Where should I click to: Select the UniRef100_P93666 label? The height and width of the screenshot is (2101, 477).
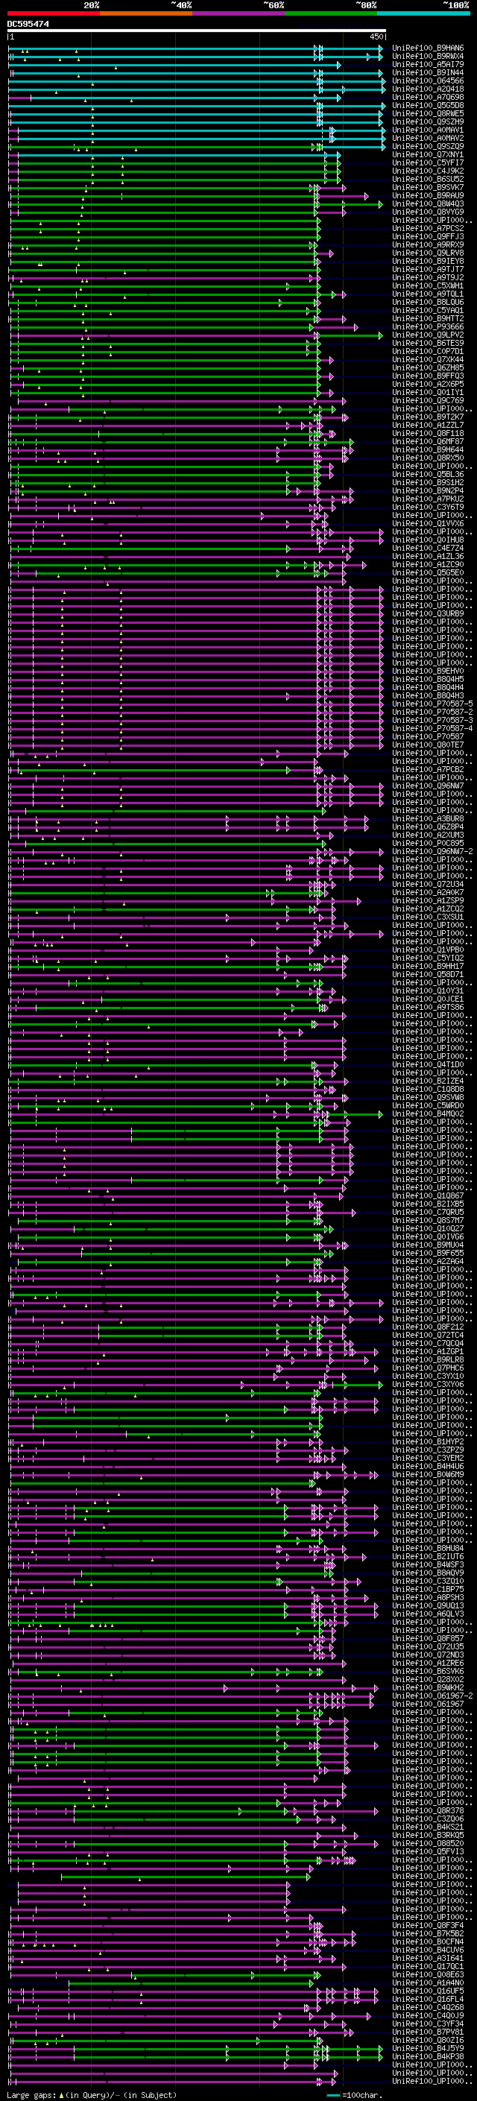click(x=428, y=327)
